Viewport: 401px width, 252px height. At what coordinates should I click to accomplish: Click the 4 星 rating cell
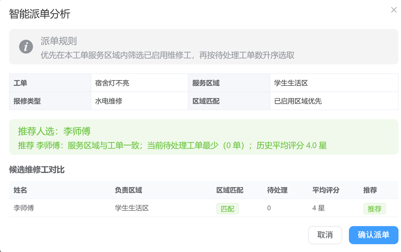pyautogui.click(x=318, y=208)
